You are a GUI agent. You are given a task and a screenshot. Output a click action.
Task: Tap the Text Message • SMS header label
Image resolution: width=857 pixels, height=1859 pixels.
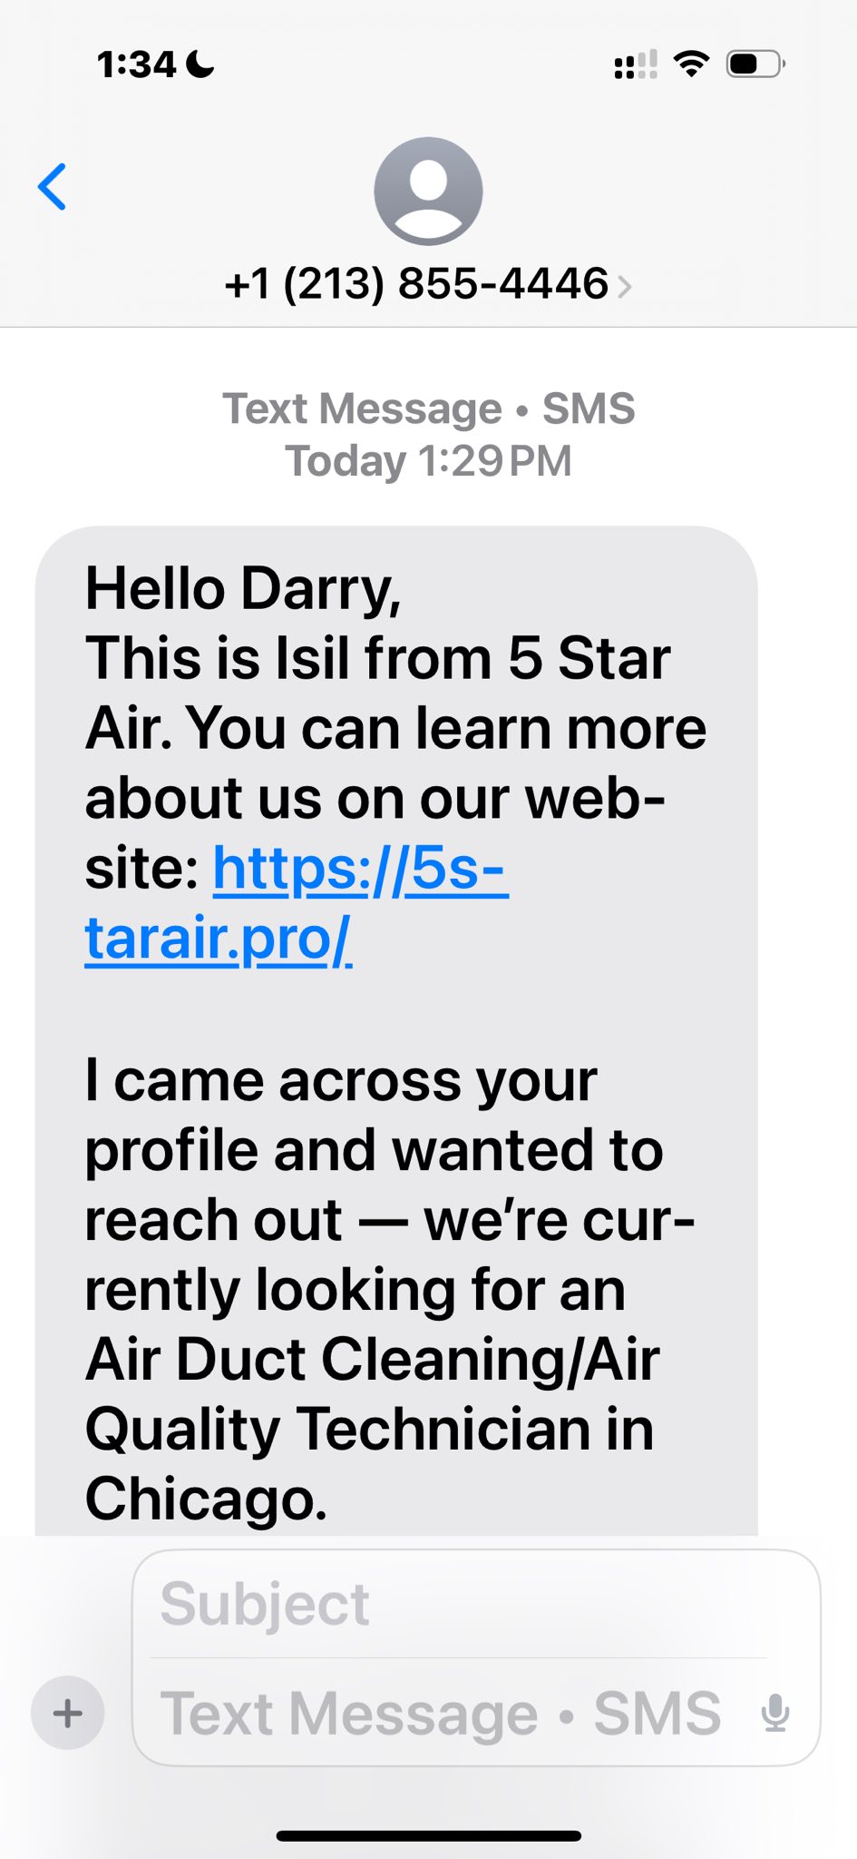428,408
